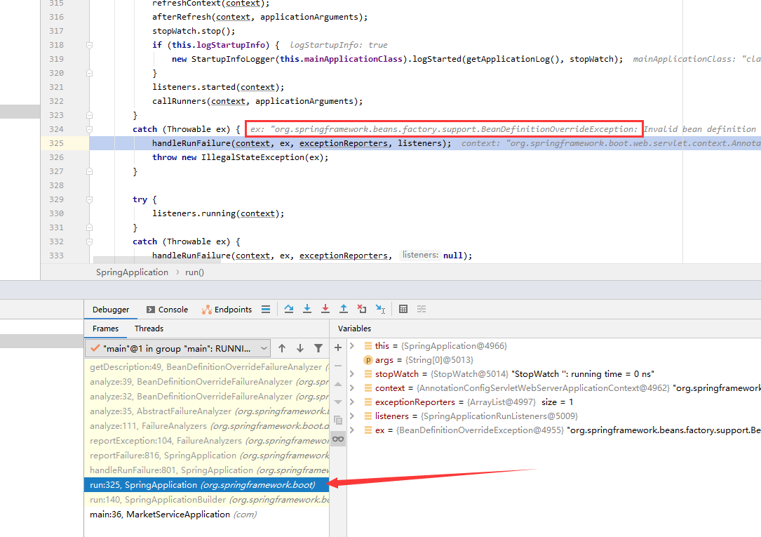This screenshot has width=761, height=537.
Task: Select the Threads tab
Action: [149, 329]
